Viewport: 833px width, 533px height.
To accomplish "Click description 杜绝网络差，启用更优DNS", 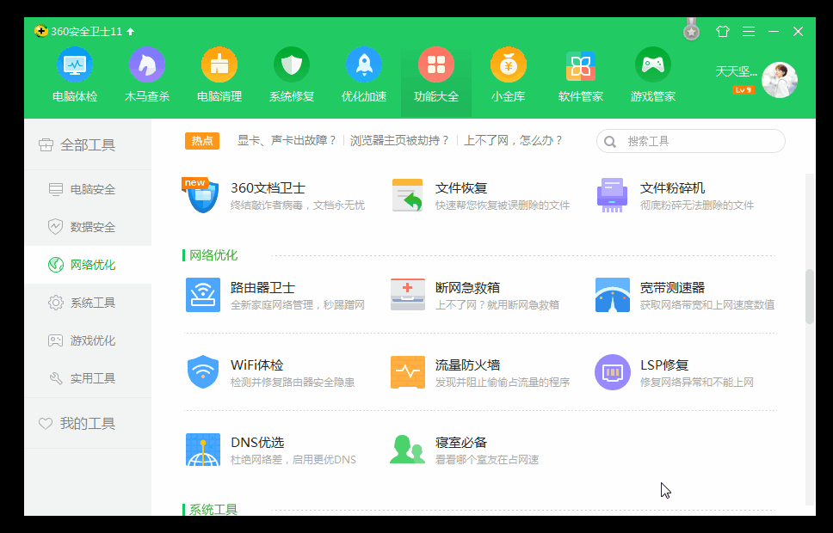I will click(293, 460).
